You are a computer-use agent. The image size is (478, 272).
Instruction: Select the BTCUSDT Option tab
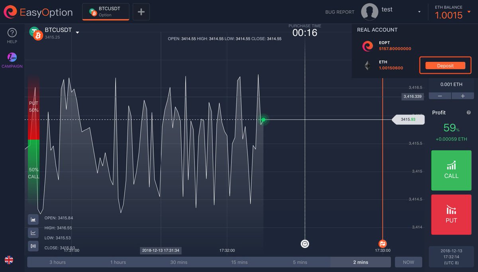105,12
